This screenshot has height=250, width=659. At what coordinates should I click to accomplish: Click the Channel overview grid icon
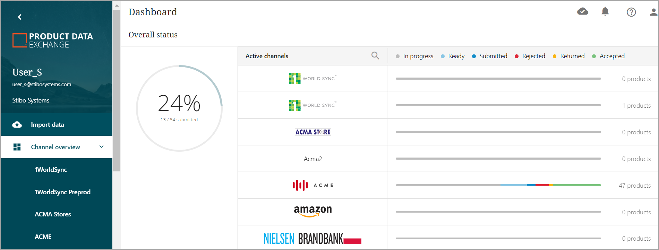(x=17, y=147)
